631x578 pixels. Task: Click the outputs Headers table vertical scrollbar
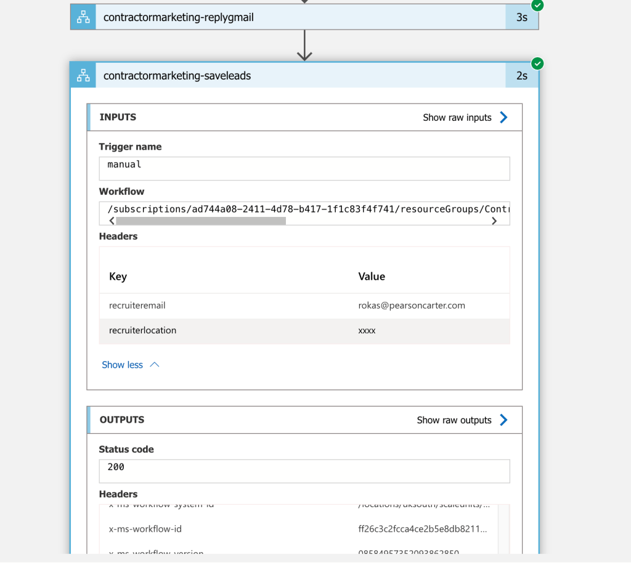click(503, 529)
